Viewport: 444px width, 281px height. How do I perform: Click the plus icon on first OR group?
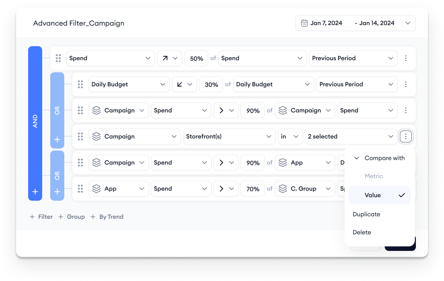[x=57, y=139]
